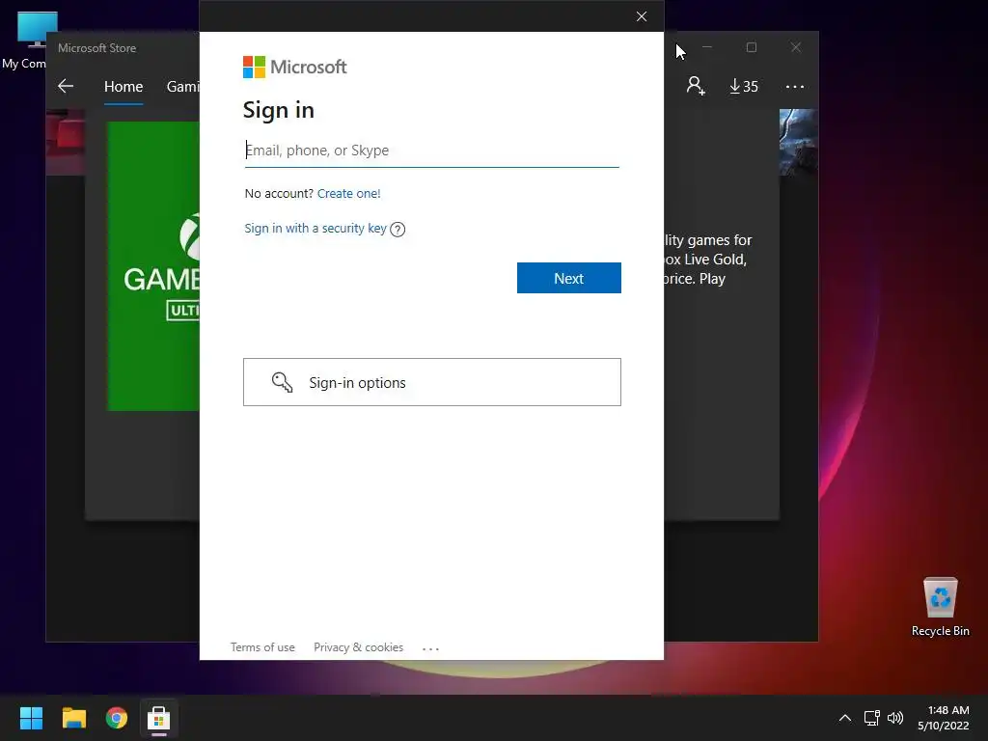Click the Xbox Game Pass Ultimate banner
This screenshot has height=741, width=988.
coord(153,266)
